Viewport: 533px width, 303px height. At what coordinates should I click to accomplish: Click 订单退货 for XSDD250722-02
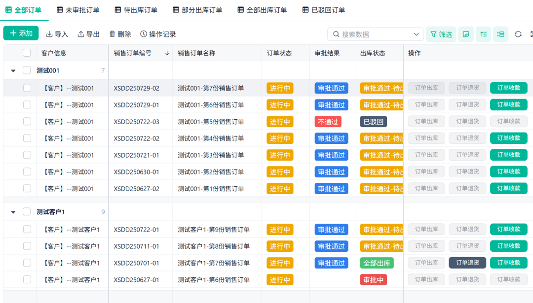pyautogui.click(x=467, y=138)
